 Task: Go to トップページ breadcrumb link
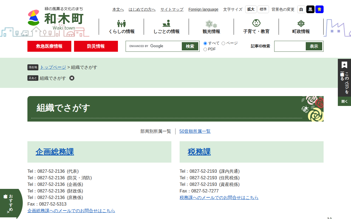(53, 67)
